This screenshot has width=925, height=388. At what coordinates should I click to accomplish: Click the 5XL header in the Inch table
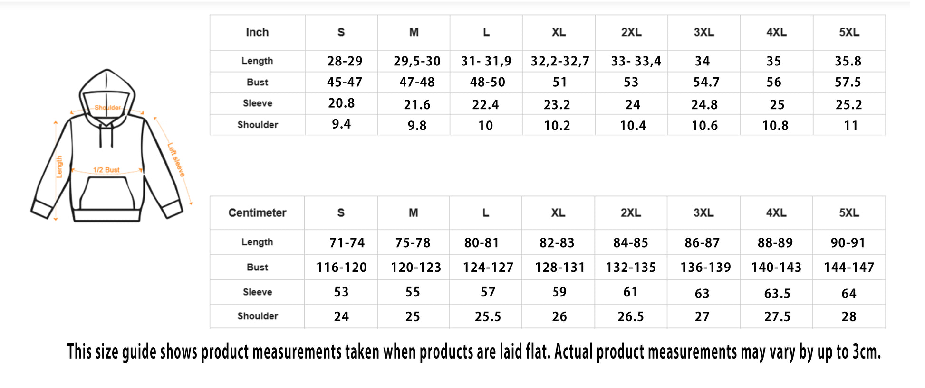coord(849,32)
